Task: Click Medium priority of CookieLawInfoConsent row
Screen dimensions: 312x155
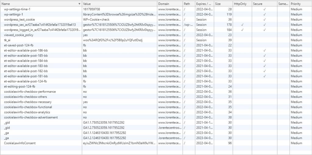Action: click(296, 143)
